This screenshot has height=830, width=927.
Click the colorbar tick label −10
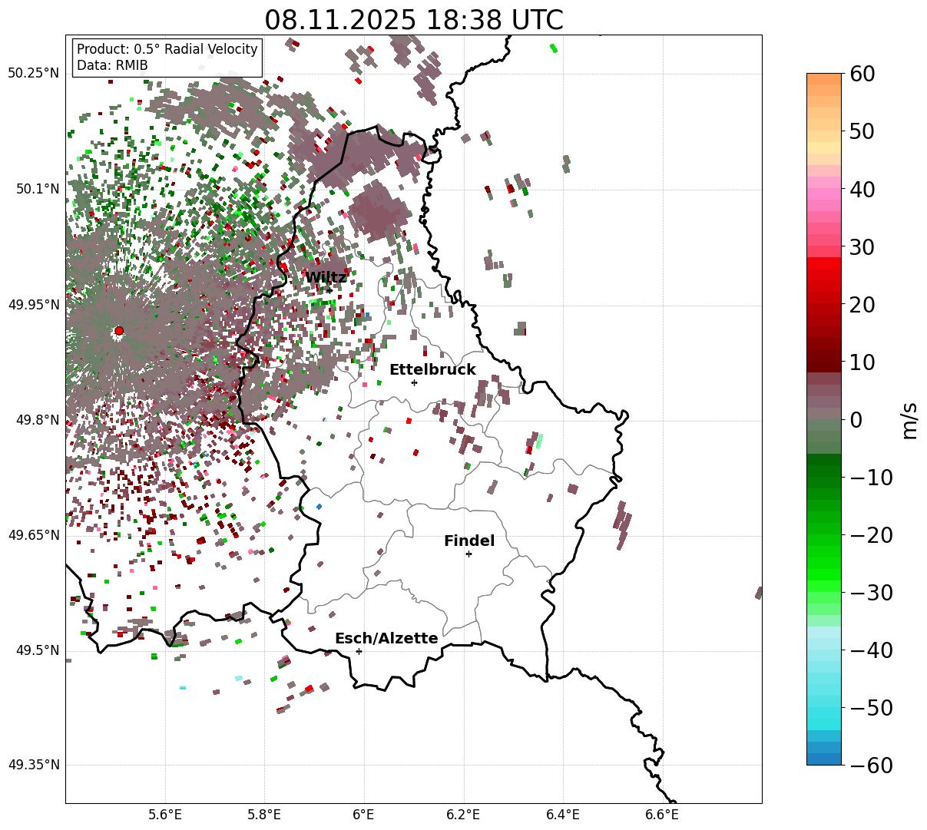pyautogui.click(x=871, y=478)
